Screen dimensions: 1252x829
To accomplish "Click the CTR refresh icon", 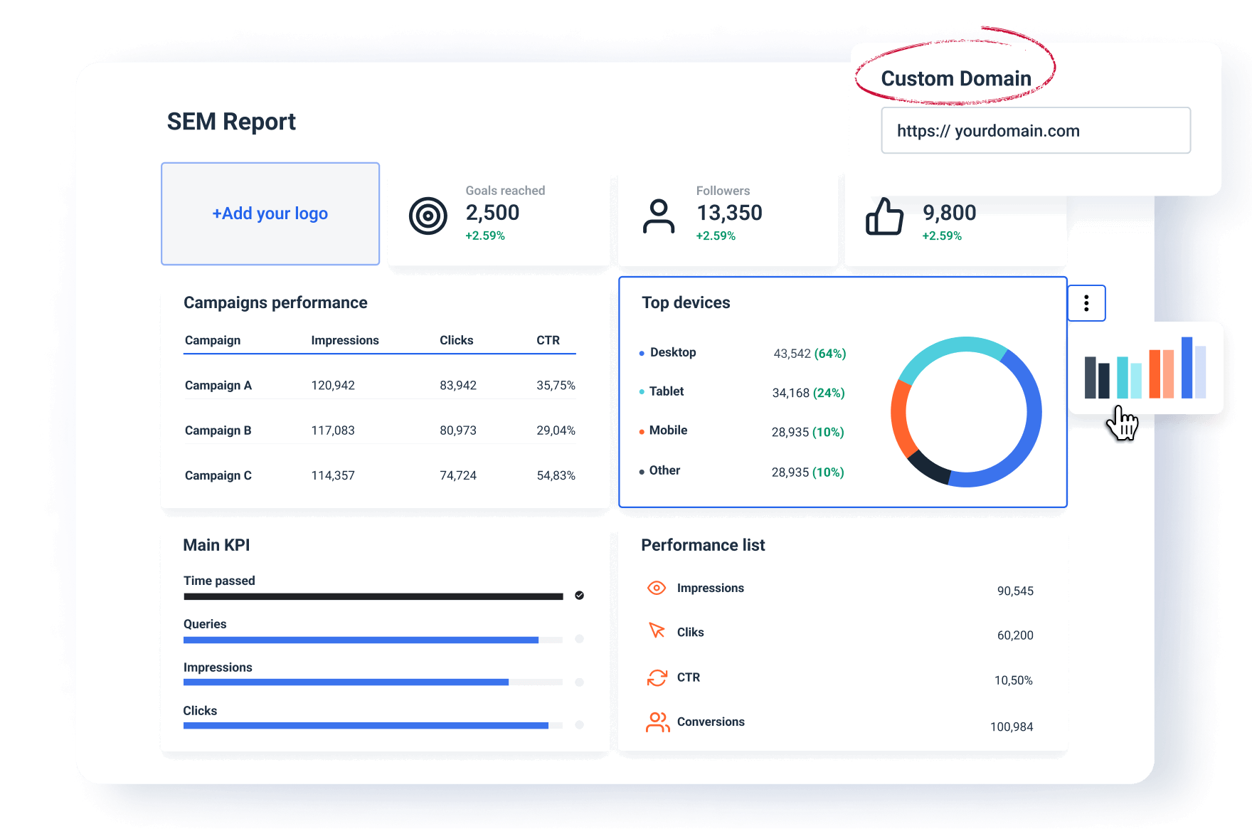I will pyautogui.click(x=657, y=677).
